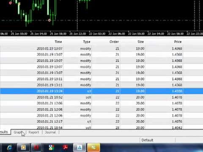Select the 2010.01.21 10:52 sell row
Image resolution: width=203 pixels, height=152 pixels.
coord(101,97)
